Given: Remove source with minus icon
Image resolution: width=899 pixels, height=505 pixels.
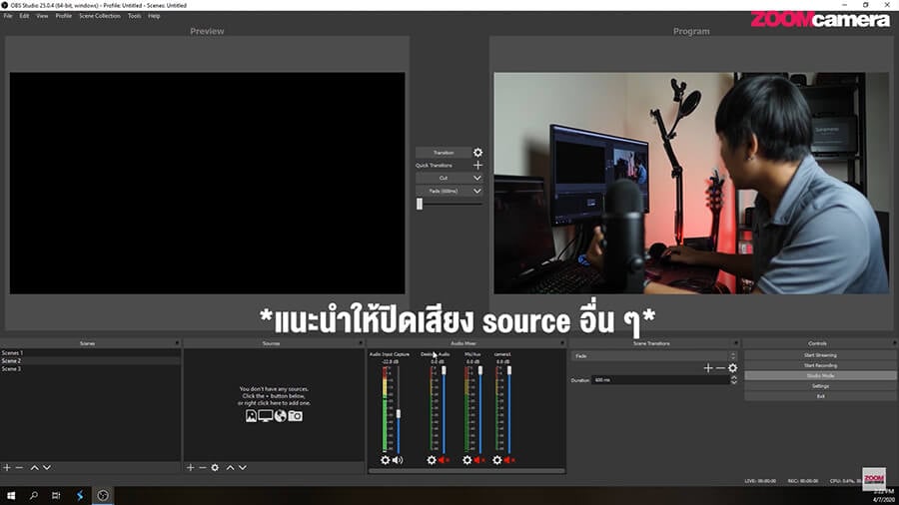Looking at the screenshot, I should [x=203, y=468].
